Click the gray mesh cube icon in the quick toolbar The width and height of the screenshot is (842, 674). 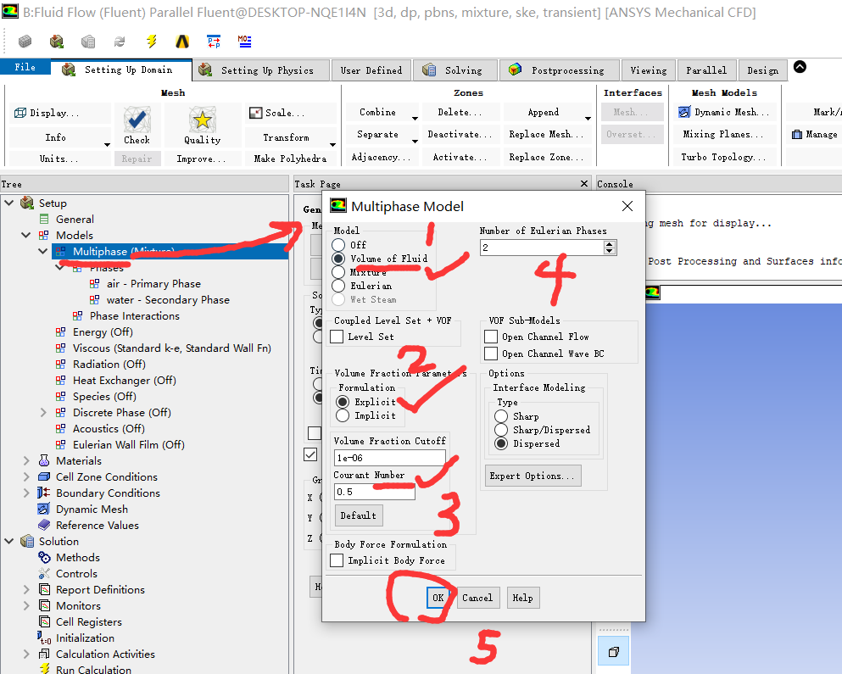25,42
